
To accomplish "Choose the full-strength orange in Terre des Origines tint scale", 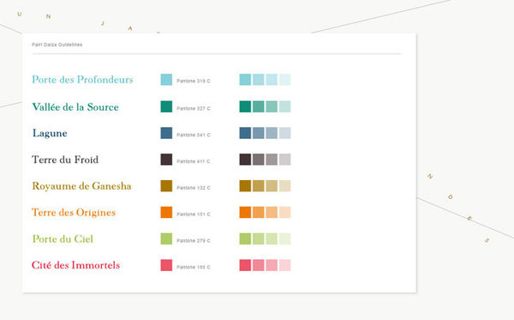I will (245, 213).
